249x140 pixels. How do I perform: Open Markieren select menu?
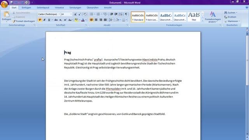click(232, 21)
